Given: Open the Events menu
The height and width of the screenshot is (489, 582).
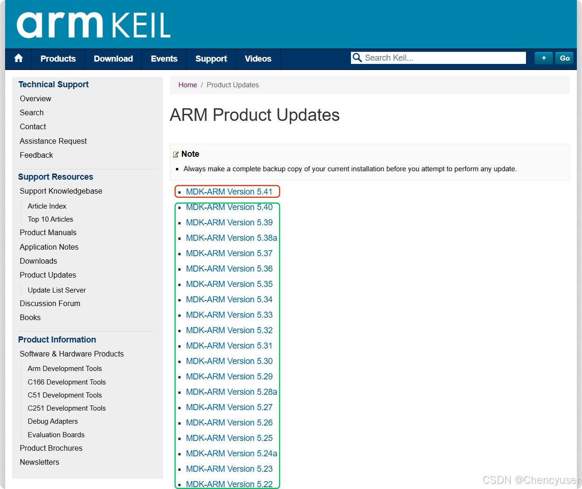Looking at the screenshot, I should pyautogui.click(x=164, y=59).
